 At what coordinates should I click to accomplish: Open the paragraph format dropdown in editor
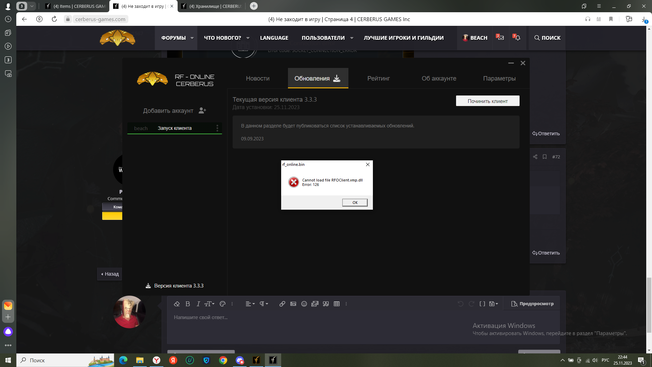coord(264,304)
